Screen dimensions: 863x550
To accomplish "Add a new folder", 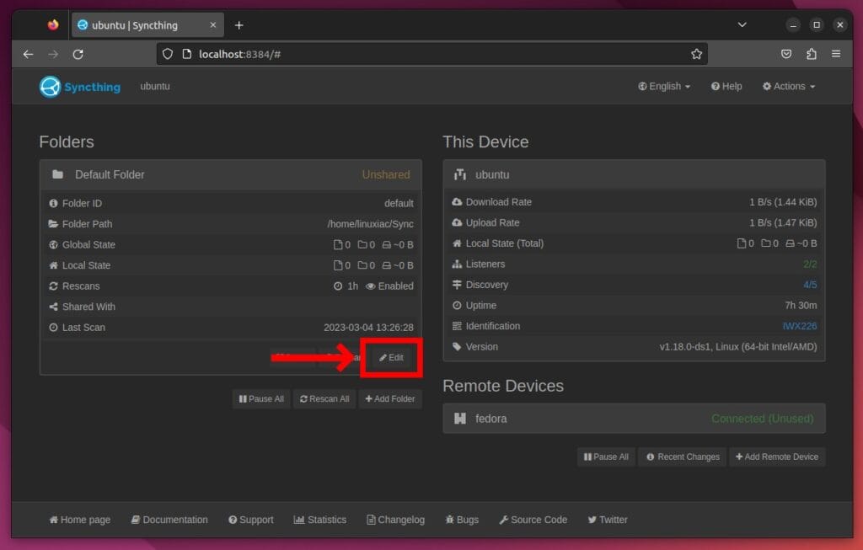I will coord(390,398).
